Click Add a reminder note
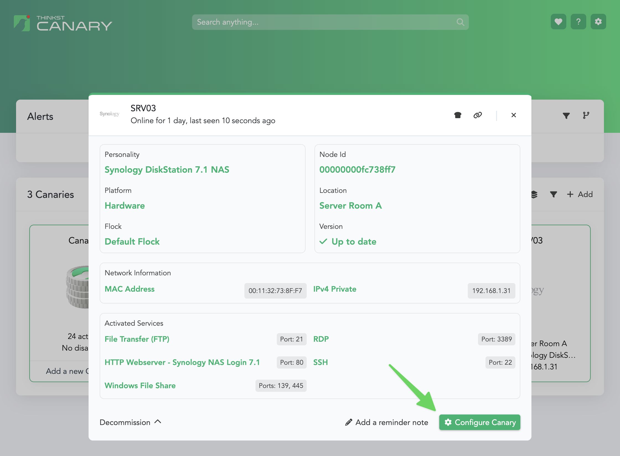Viewport: 620px width, 456px height. [387, 422]
